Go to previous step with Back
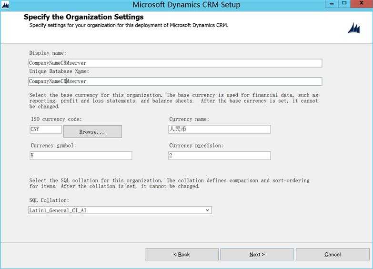The image size is (373, 269). [x=181, y=255]
